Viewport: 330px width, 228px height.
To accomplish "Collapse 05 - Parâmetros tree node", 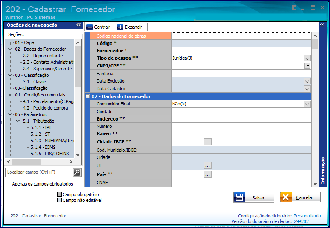I will 10,114.
